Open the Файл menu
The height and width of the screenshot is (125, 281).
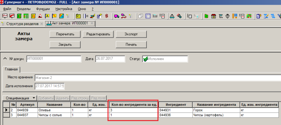[x=7, y=9]
